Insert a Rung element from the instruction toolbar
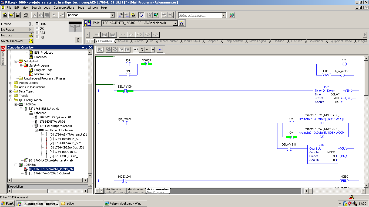This screenshot has width=369, height=207. (96, 34)
